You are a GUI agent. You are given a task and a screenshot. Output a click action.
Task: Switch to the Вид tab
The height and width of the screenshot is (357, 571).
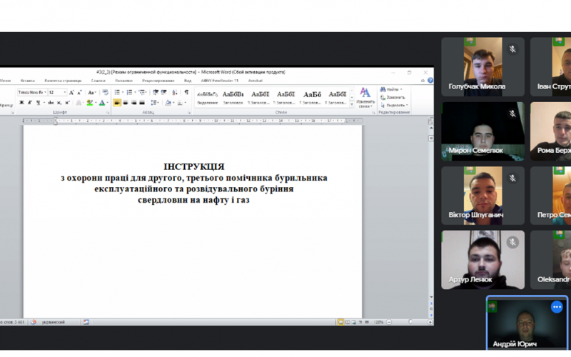(x=188, y=81)
